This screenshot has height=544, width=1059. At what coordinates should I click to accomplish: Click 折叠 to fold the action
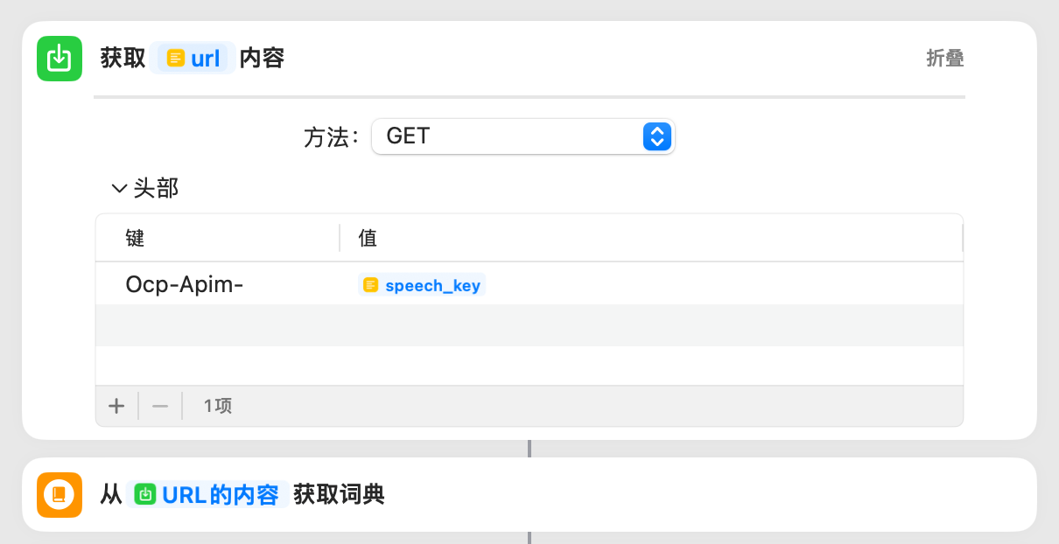click(944, 59)
